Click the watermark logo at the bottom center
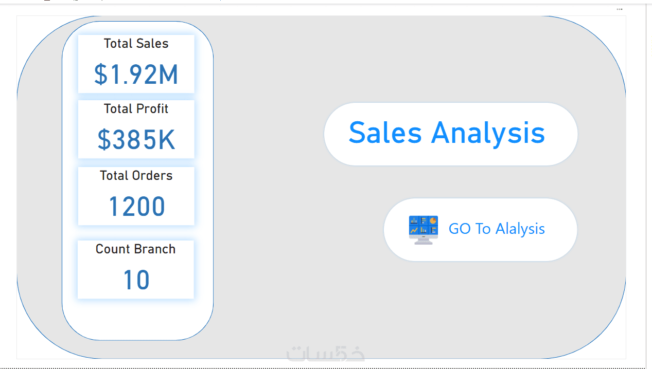 pyautogui.click(x=326, y=353)
